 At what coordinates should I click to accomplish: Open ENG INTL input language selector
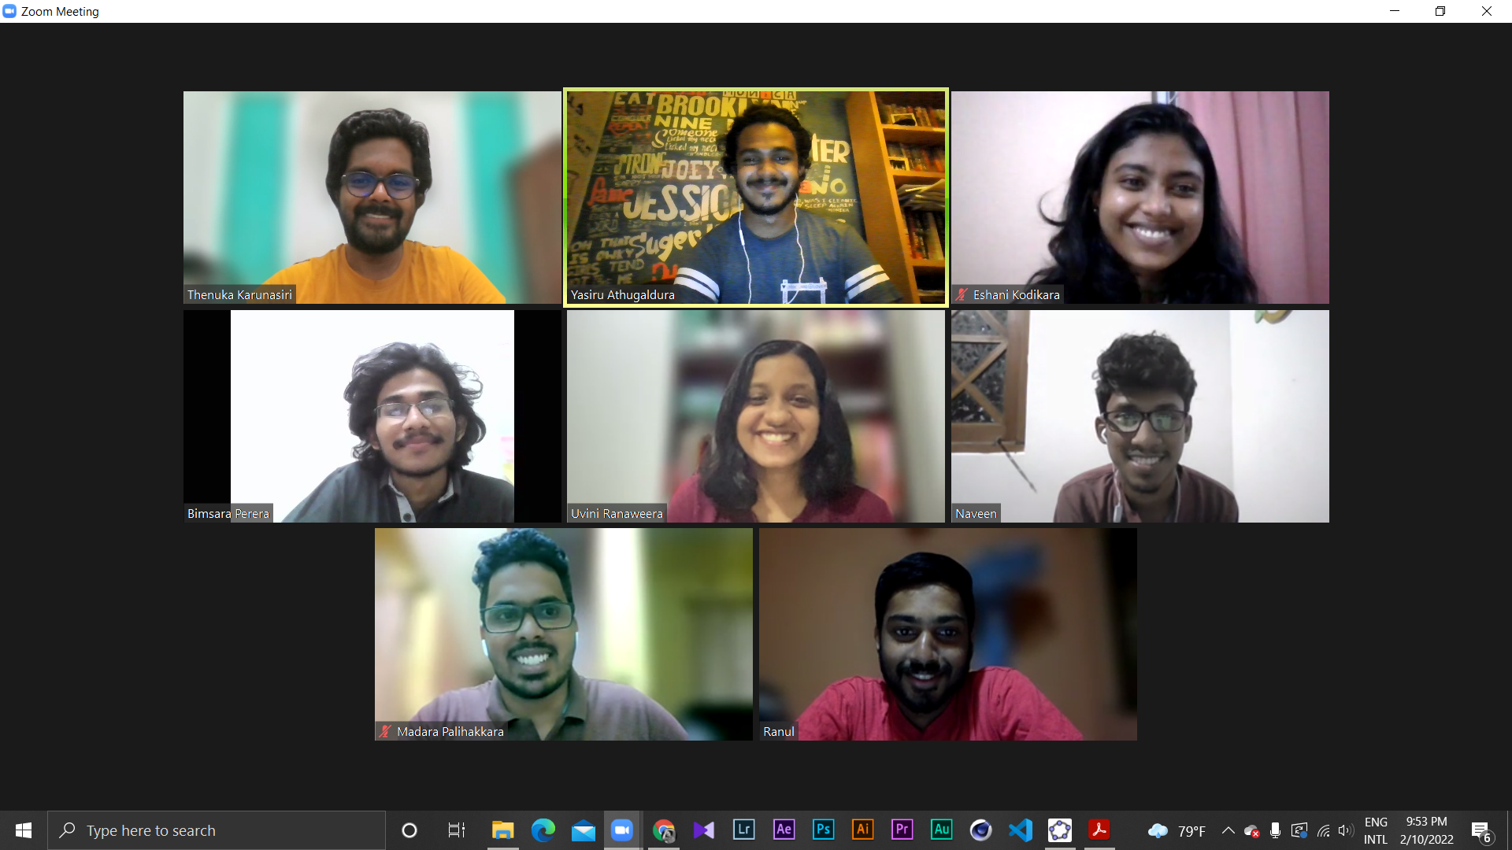tap(1376, 830)
